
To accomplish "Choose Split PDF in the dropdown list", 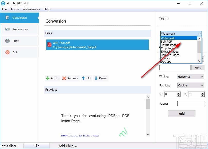I will click(x=179, y=42).
